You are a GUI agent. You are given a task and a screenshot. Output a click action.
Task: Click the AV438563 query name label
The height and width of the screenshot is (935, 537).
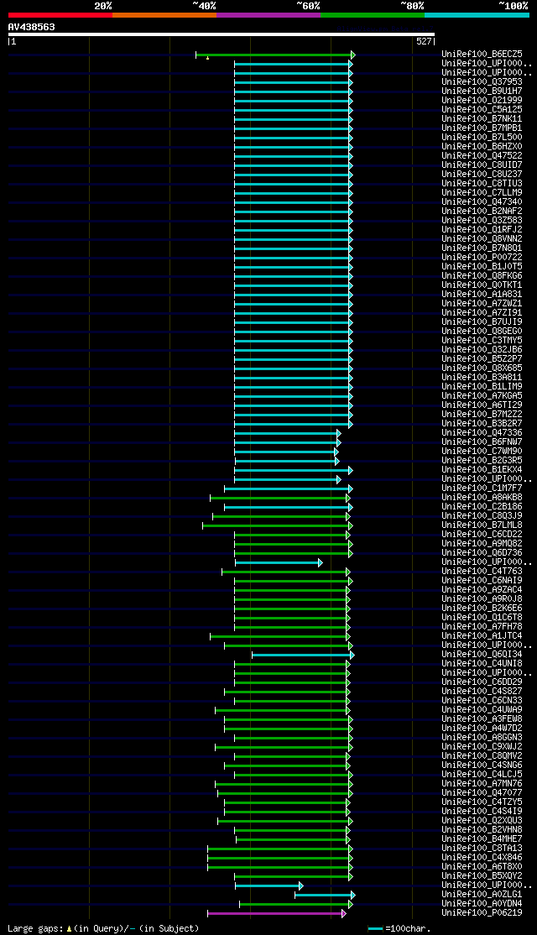pyautogui.click(x=32, y=27)
